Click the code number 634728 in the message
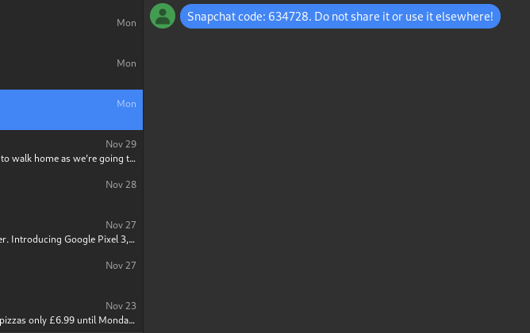530x333 pixels. pyautogui.click(x=288, y=17)
